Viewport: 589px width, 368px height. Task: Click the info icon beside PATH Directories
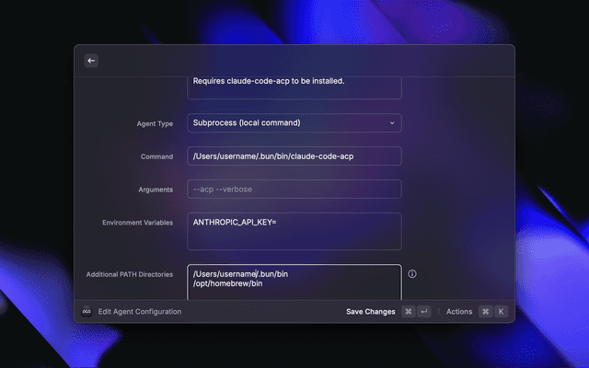(x=412, y=274)
